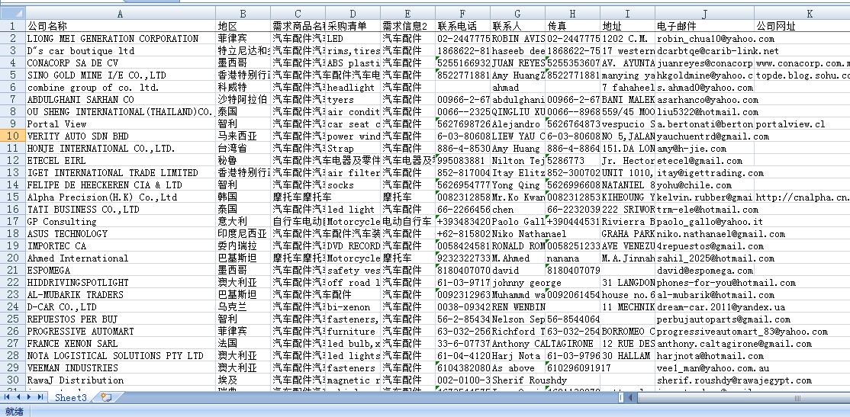Click region cell 乌克兰
The width and height of the screenshot is (850, 417).
coord(243,306)
